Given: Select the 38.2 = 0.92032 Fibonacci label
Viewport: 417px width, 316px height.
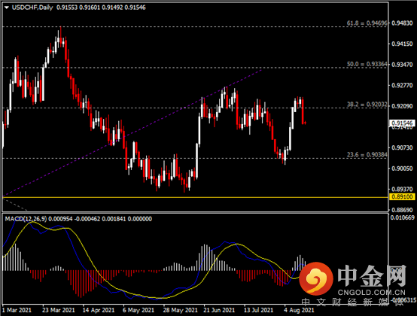Looking at the screenshot, I should click(x=367, y=105).
